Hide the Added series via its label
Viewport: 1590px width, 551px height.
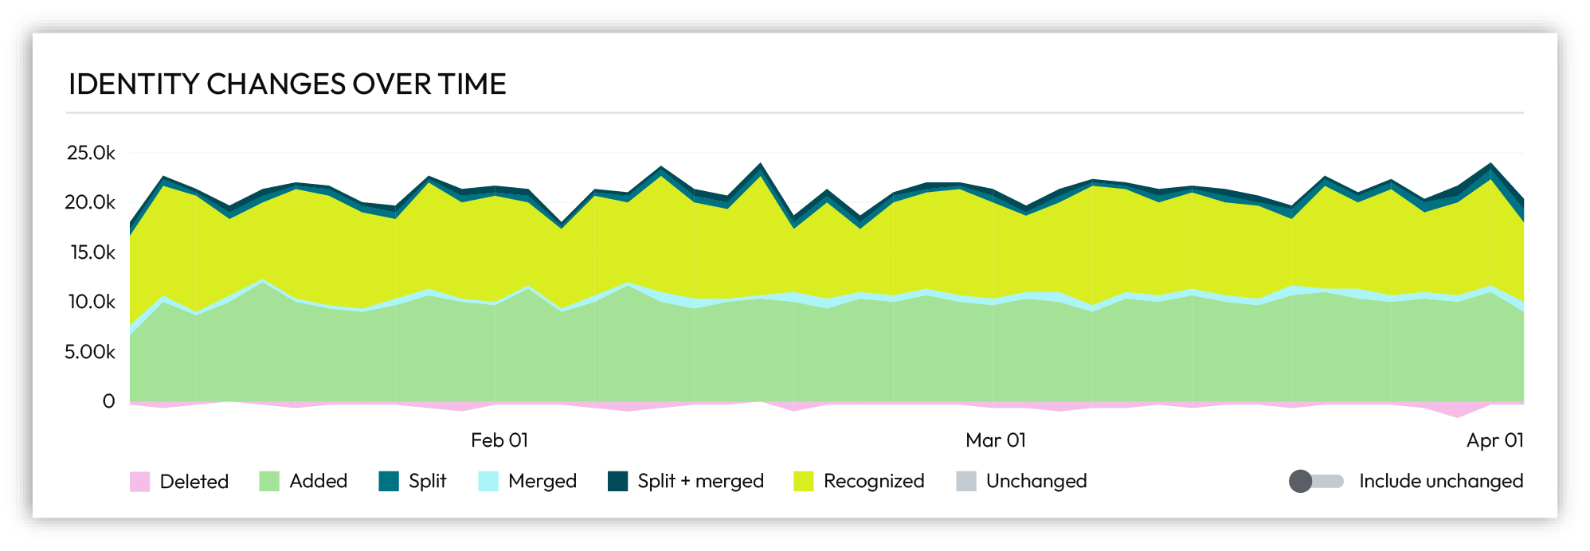[319, 481]
